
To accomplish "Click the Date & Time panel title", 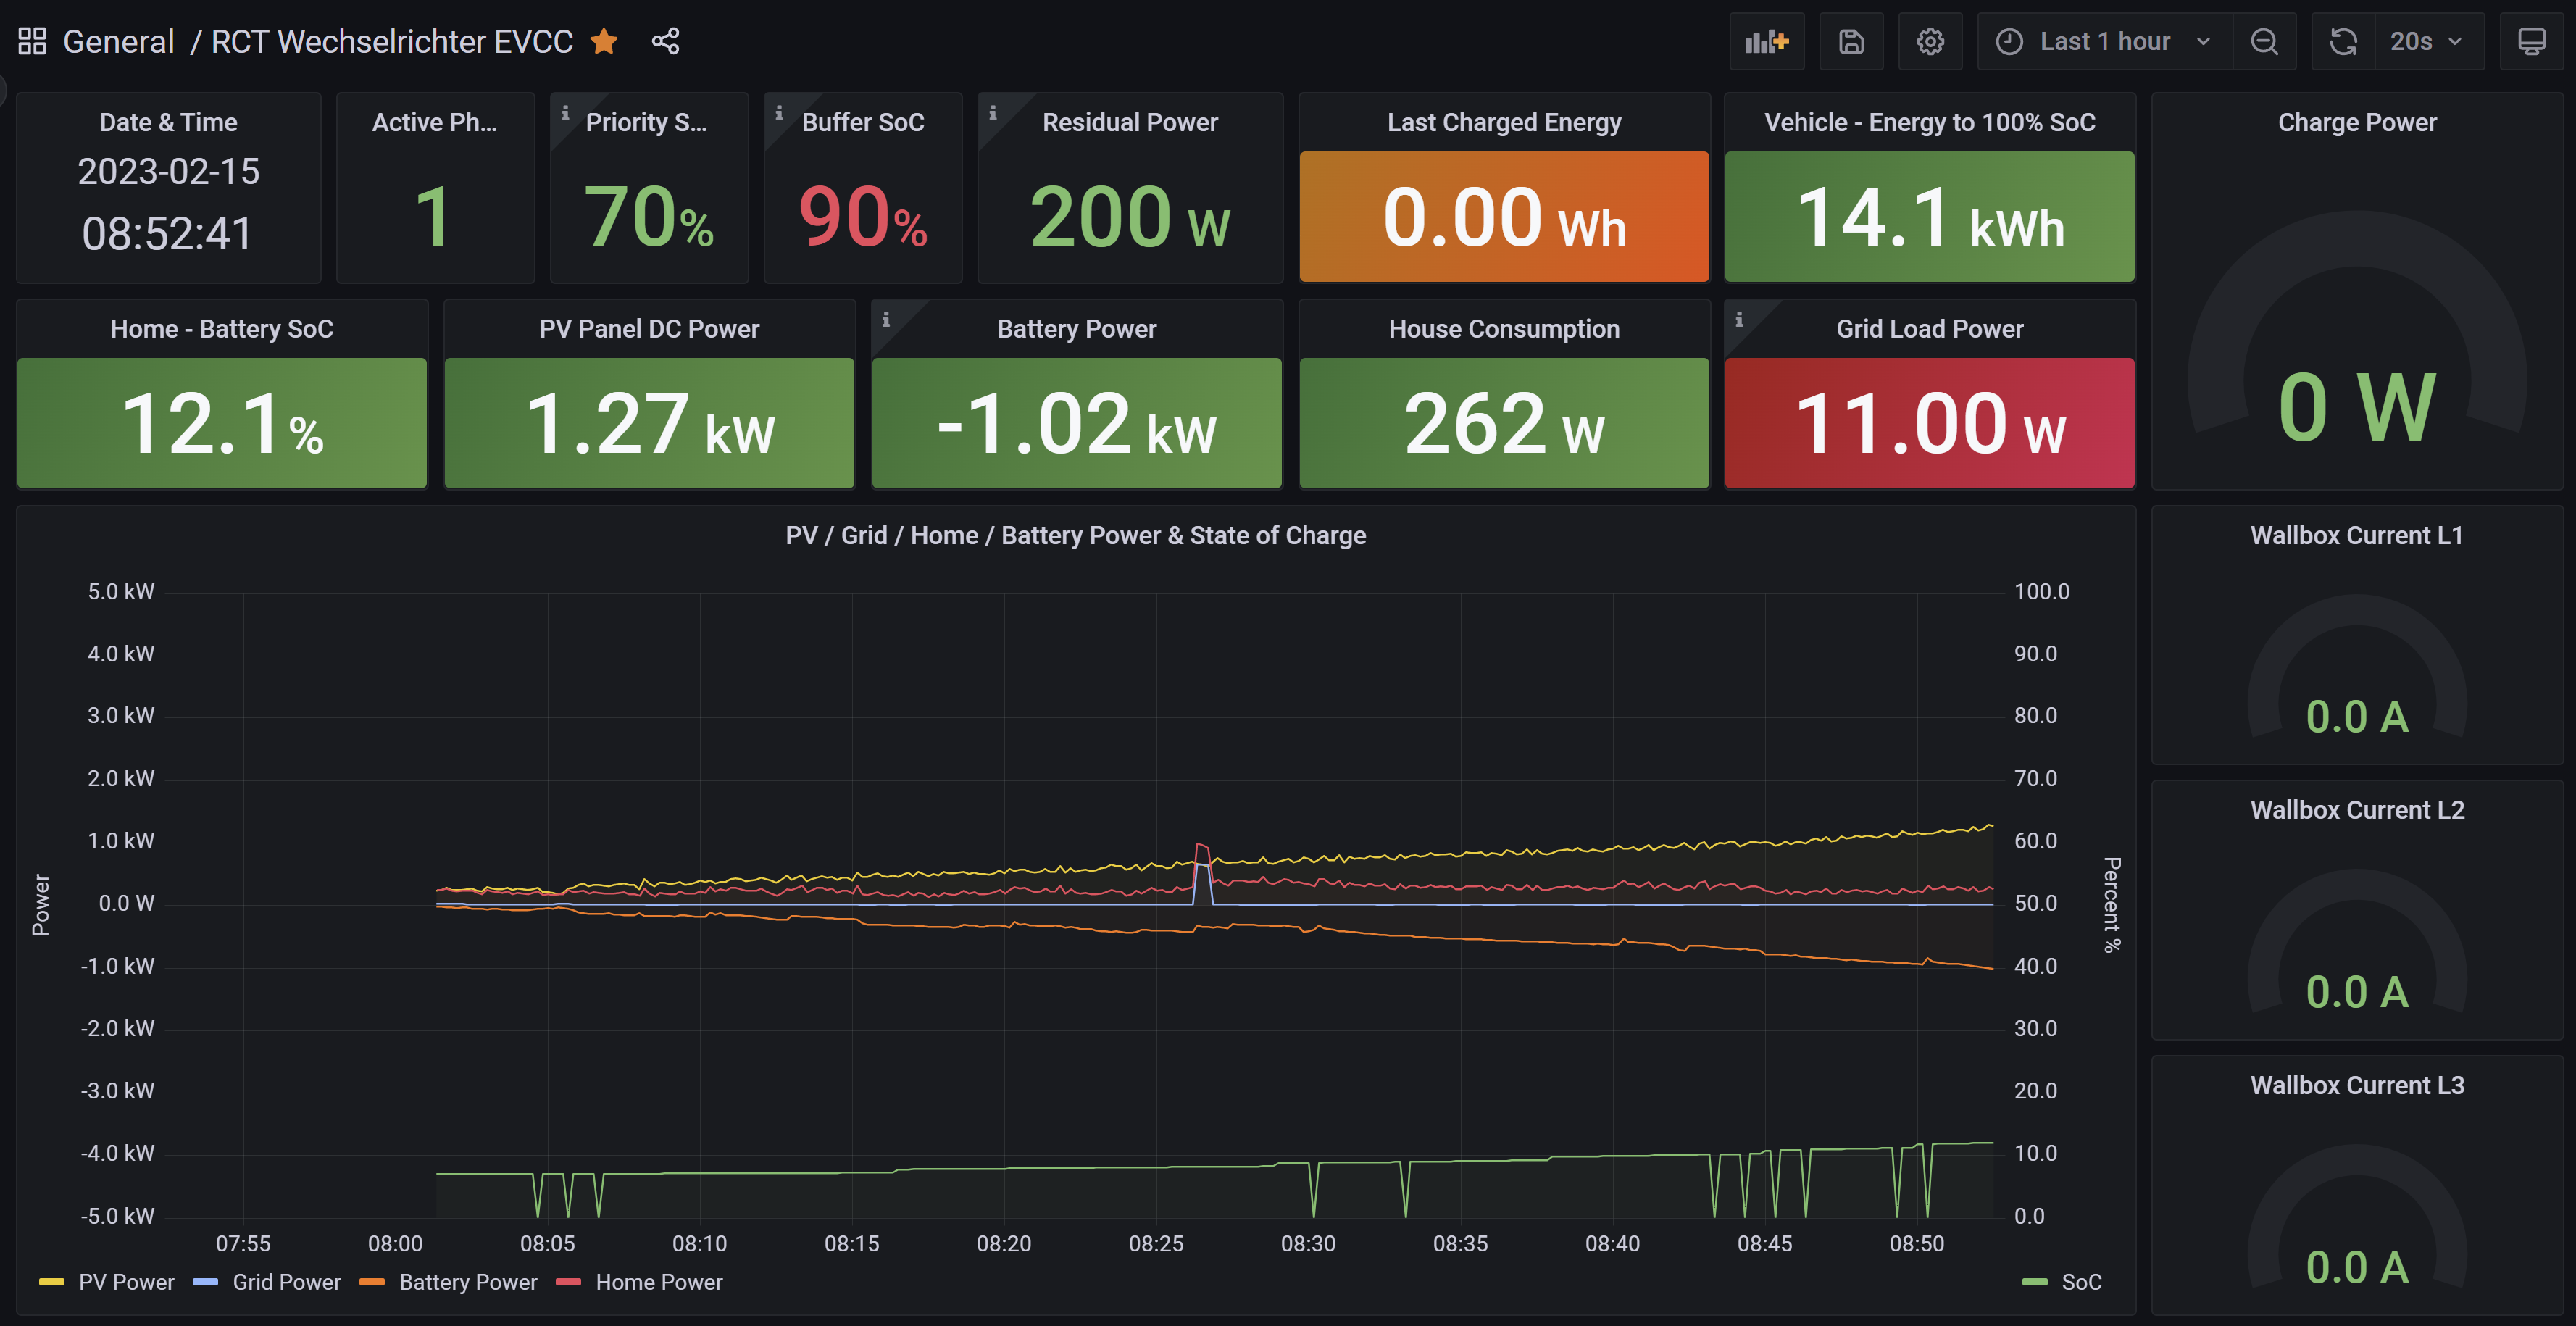I will 168,122.
